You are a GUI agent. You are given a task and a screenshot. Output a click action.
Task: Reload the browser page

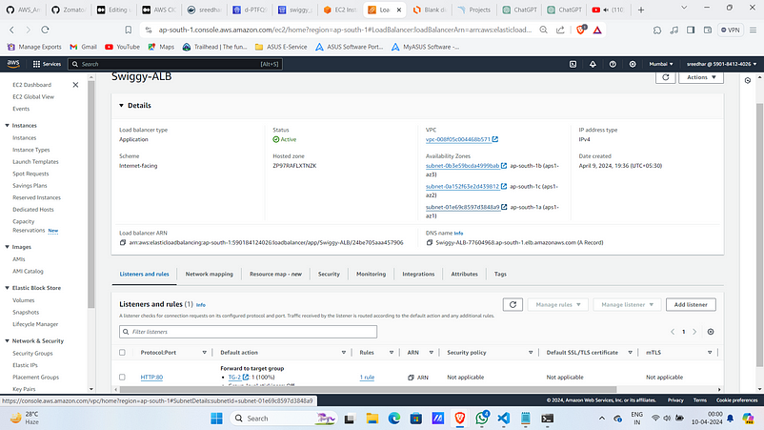[x=45, y=30]
